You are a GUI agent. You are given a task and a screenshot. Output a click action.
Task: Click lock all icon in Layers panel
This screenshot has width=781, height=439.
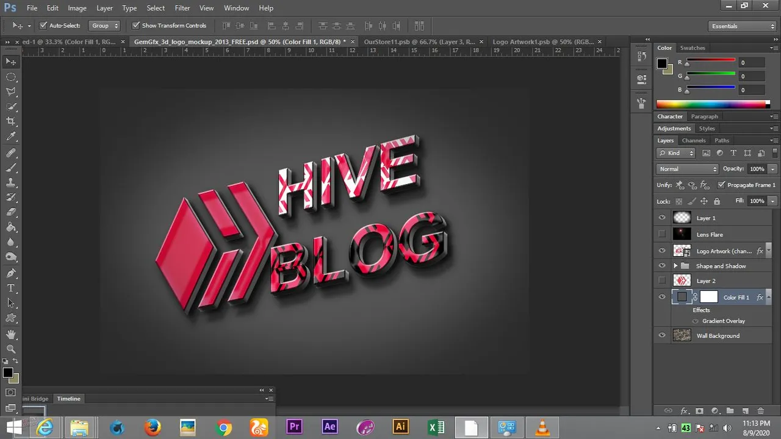[717, 201]
